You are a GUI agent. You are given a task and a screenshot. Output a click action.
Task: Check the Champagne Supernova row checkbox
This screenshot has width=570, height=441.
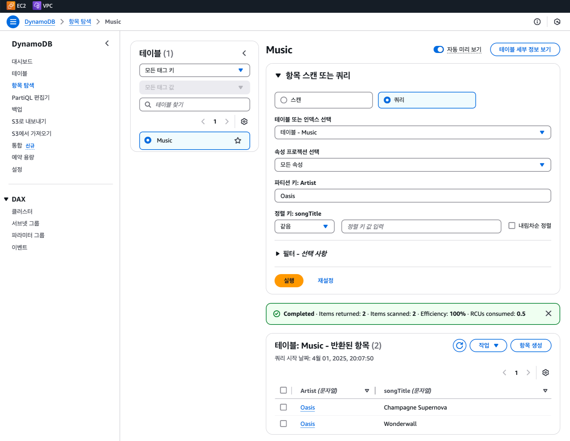283,407
